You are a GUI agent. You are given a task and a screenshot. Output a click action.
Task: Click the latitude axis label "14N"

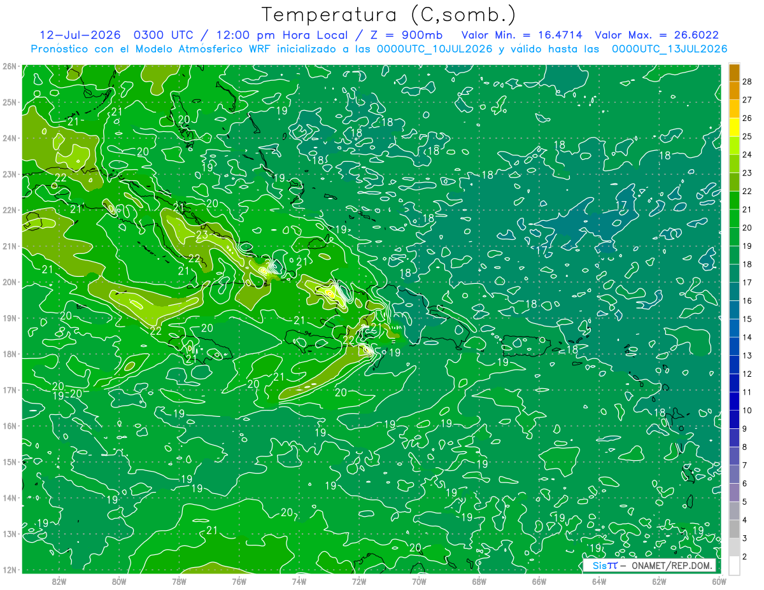tap(10, 498)
